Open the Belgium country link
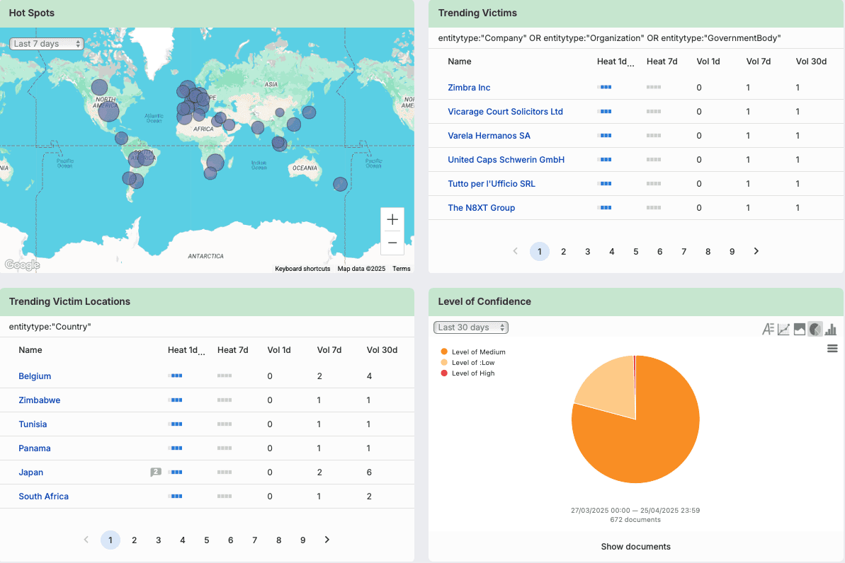 [35, 376]
